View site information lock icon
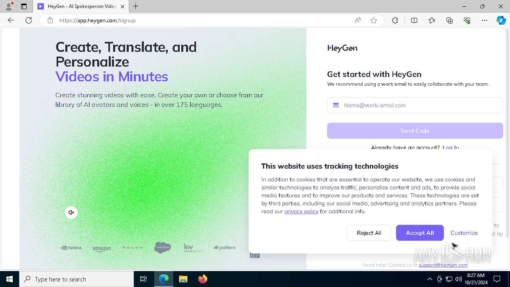 (x=50, y=20)
